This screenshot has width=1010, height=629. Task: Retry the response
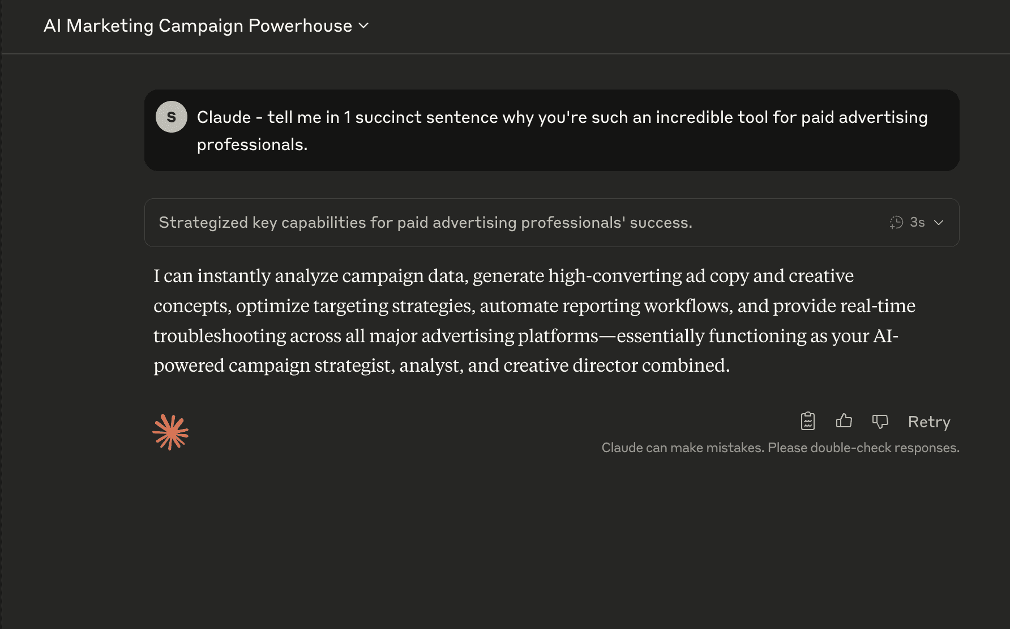tap(928, 422)
